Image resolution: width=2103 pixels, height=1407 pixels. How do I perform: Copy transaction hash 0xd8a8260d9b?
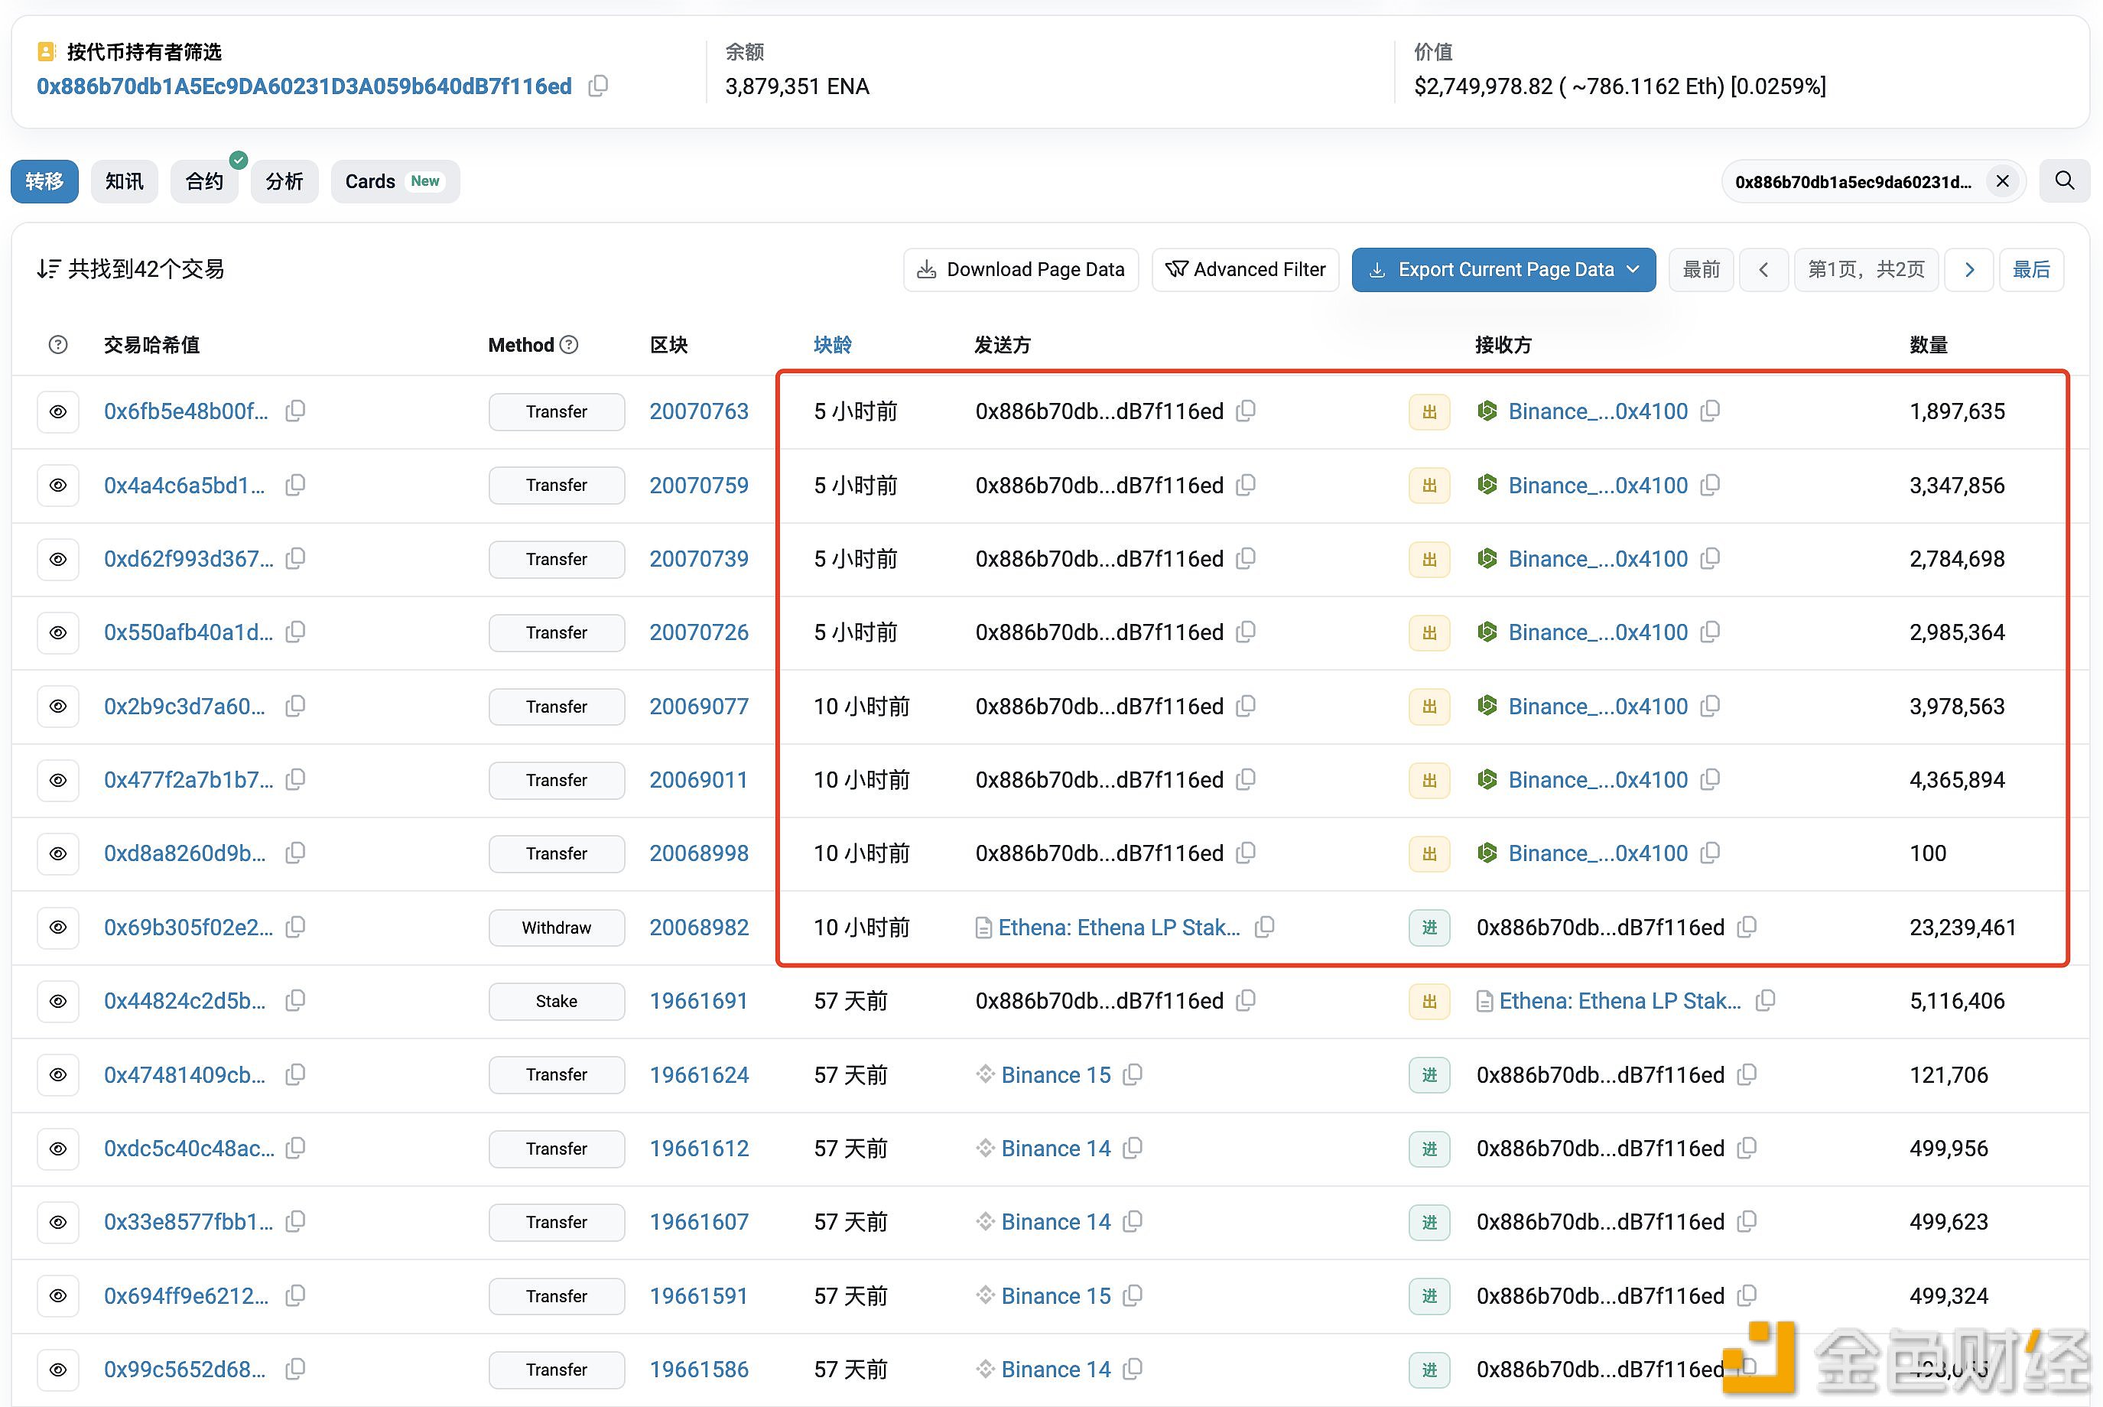[295, 853]
